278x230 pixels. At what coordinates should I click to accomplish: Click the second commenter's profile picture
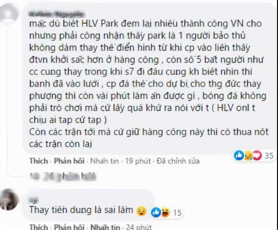click(9, 200)
